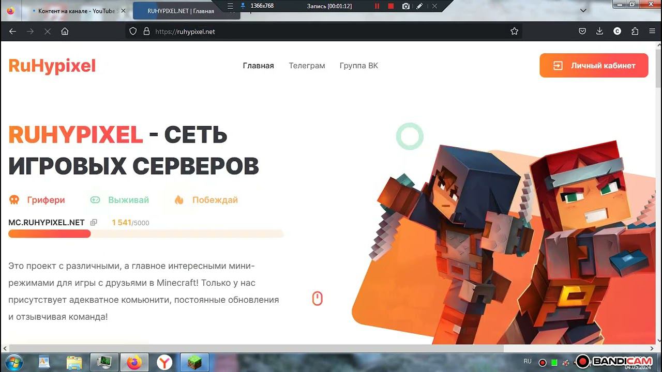Open the Pocket save icon

click(x=582, y=32)
